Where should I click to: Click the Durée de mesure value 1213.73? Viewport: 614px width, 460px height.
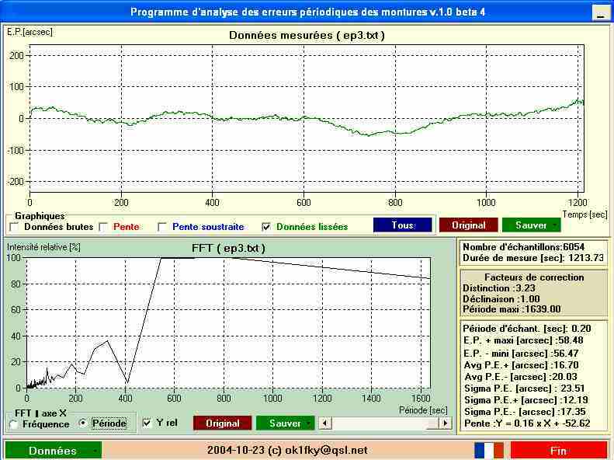click(586, 258)
